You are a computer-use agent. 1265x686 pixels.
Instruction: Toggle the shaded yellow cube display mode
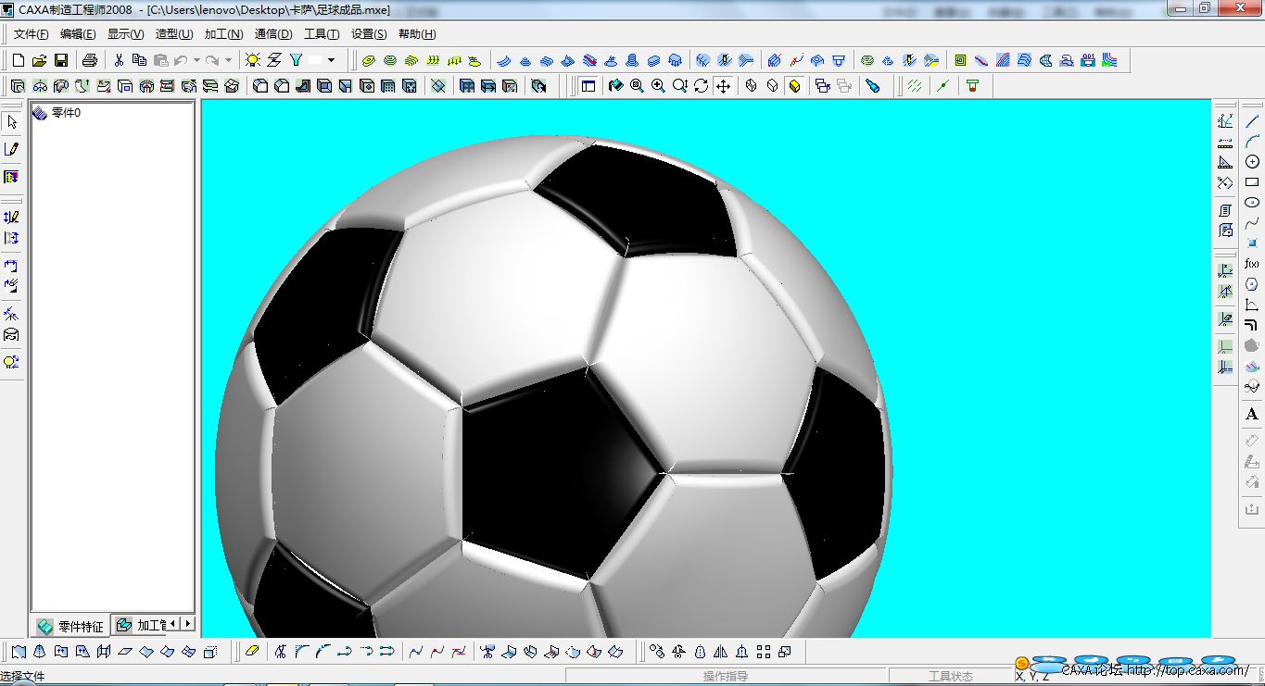tap(795, 86)
